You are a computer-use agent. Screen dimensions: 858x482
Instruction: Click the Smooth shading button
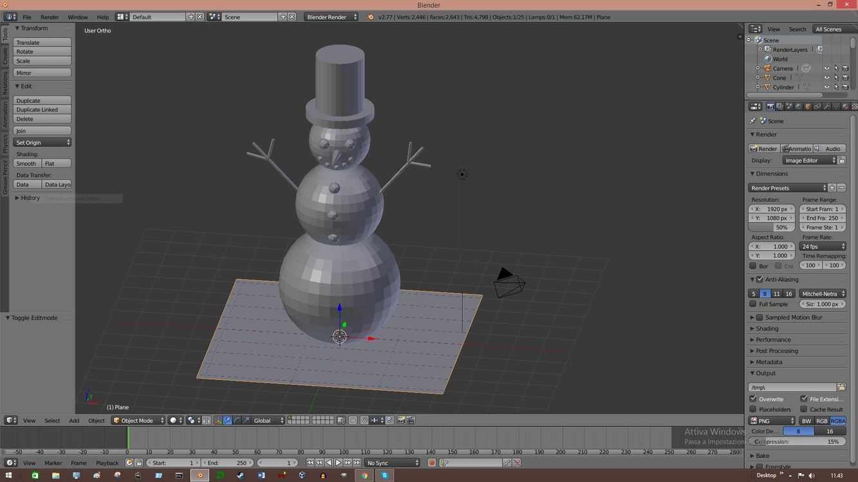point(27,163)
